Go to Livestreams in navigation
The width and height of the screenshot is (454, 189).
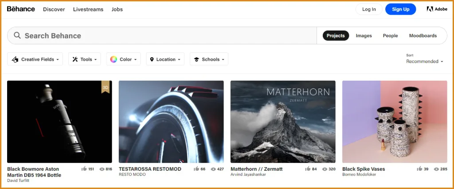88,9
